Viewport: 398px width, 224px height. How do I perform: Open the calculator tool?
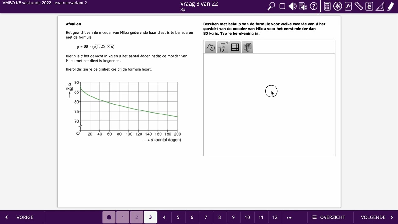tap(327, 6)
